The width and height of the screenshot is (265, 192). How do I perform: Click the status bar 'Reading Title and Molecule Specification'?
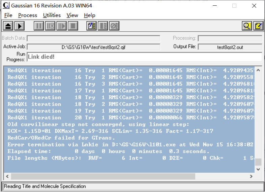(45, 186)
